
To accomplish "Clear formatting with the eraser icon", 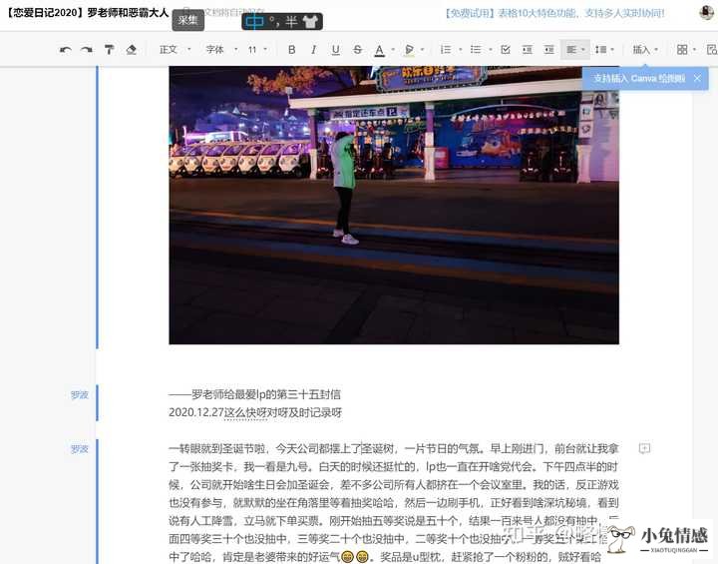I will click(131, 50).
